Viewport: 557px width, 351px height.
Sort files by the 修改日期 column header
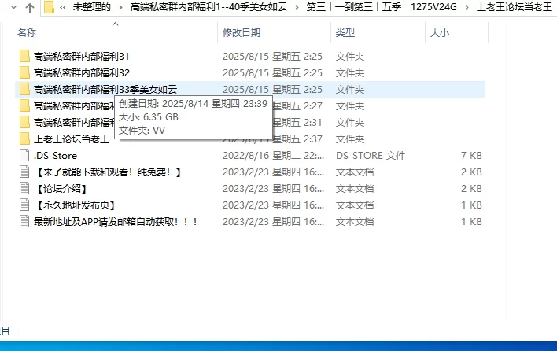pyautogui.click(x=242, y=33)
